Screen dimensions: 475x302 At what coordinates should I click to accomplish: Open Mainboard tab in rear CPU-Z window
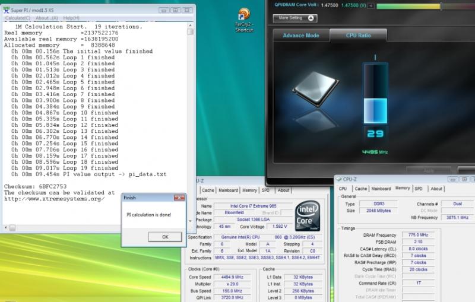tap(228, 190)
